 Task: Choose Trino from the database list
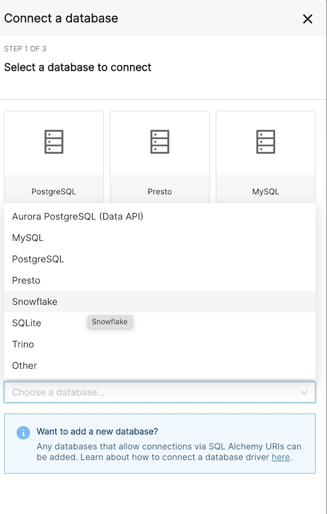[160, 344]
